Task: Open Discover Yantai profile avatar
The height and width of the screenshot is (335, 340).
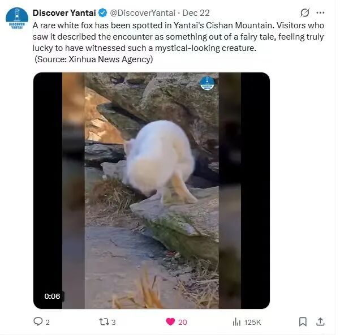Action: (17, 19)
